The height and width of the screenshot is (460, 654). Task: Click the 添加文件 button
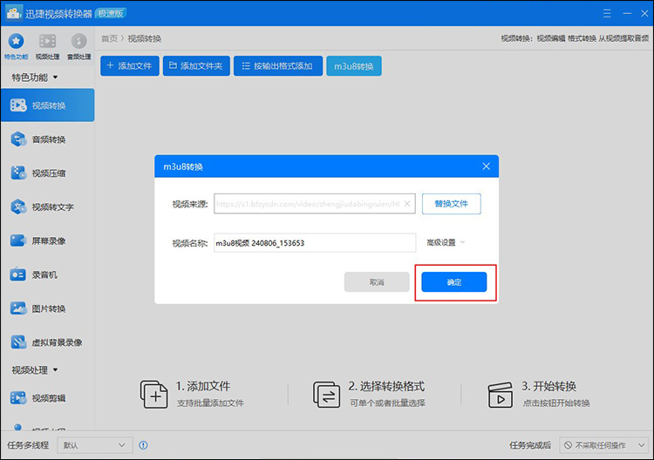pyautogui.click(x=130, y=66)
